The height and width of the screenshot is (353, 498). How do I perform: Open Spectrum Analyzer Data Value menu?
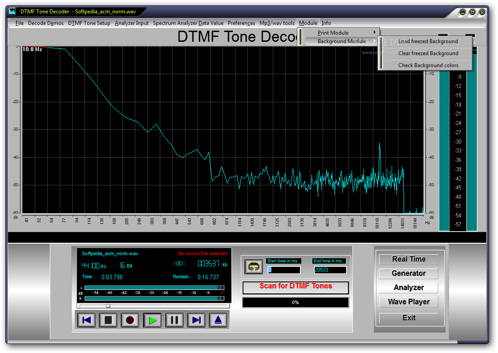click(x=188, y=23)
